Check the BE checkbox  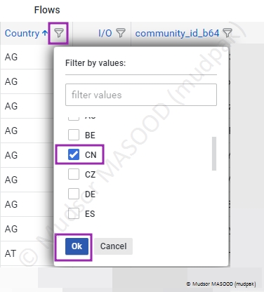[x=74, y=135]
